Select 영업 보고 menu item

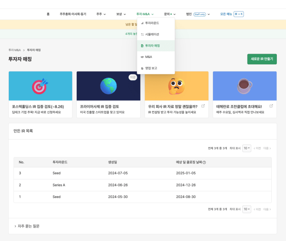(156, 68)
